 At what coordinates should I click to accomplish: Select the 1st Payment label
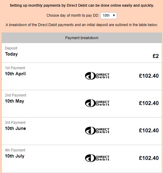[15, 68]
